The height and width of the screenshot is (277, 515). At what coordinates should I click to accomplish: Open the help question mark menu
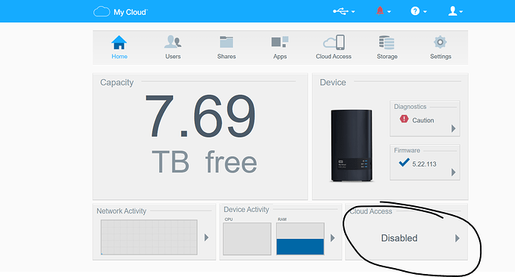pyautogui.click(x=419, y=11)
